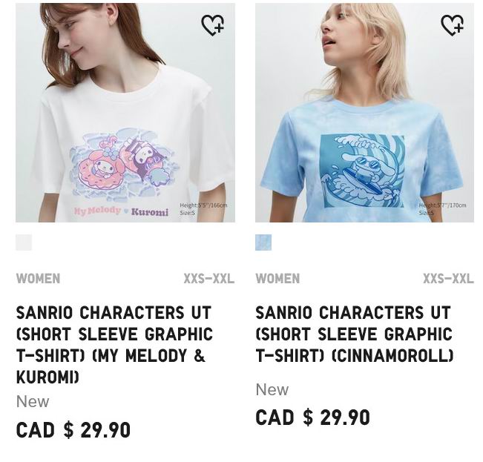Click the New tag under My Melody & Kuromi shirt
Screen dimensions: 483x462
pos(33,402)
